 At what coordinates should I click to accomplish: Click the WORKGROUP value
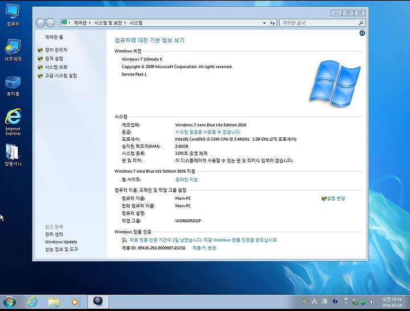(x=188, y=221)
